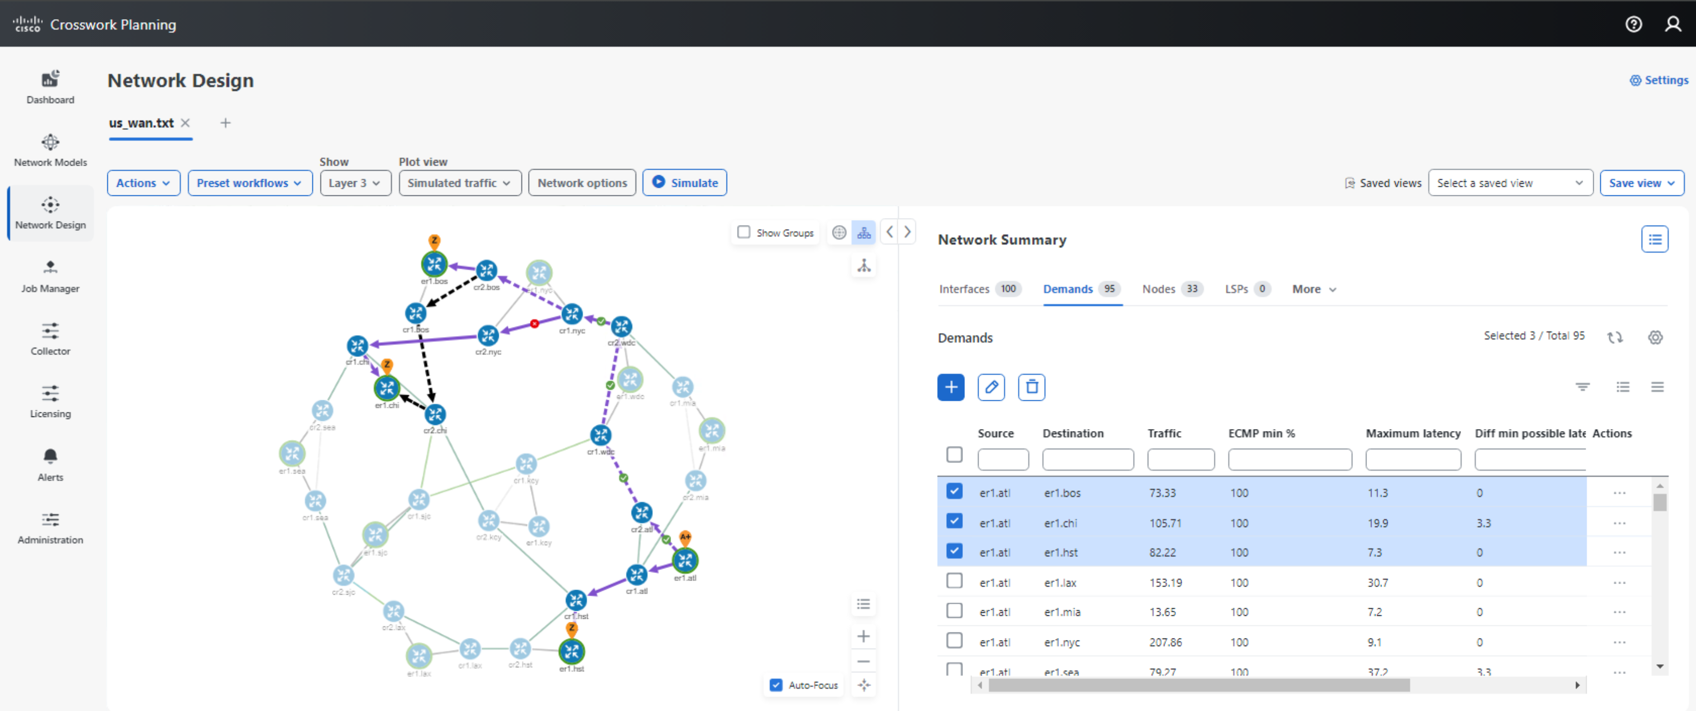Image resolution: width=1696 pixels, height=711 pixels.
Task: Click the help question mark icon
Action: (x=1633, y=24)
